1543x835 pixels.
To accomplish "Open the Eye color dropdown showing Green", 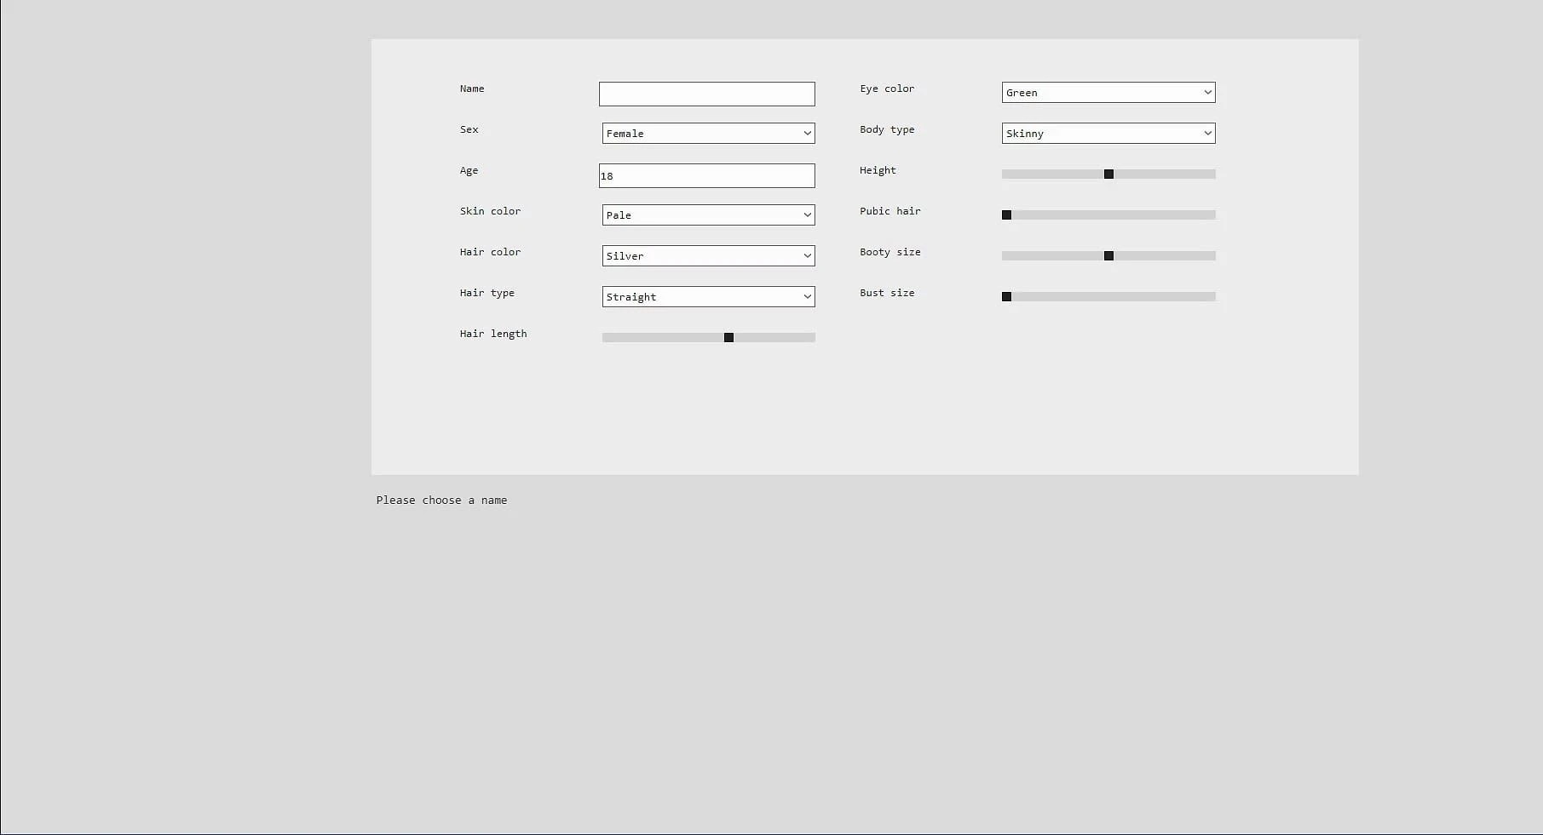I will pyautogui.click(x=1108, y=92).
